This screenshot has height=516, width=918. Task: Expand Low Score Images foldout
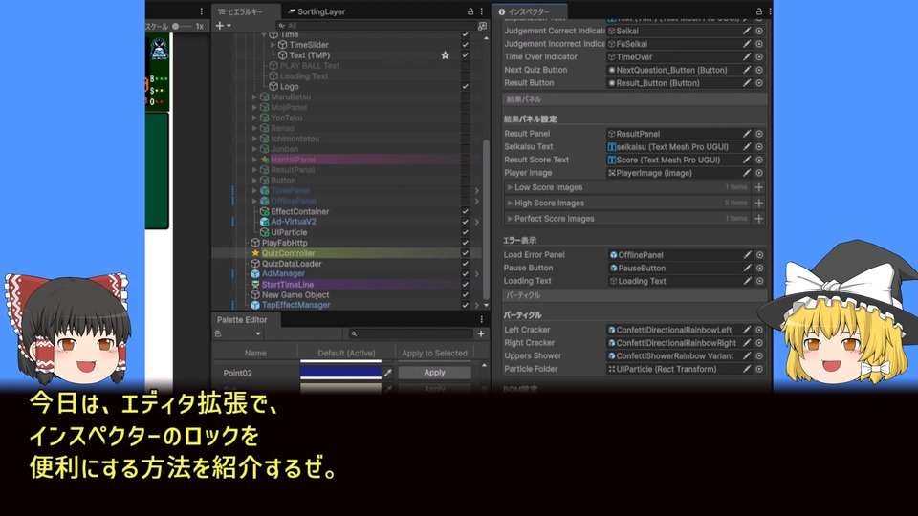coord(510,187)
